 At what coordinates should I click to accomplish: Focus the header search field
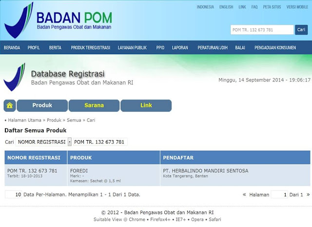pyautogui.click(x=262, y=30)
